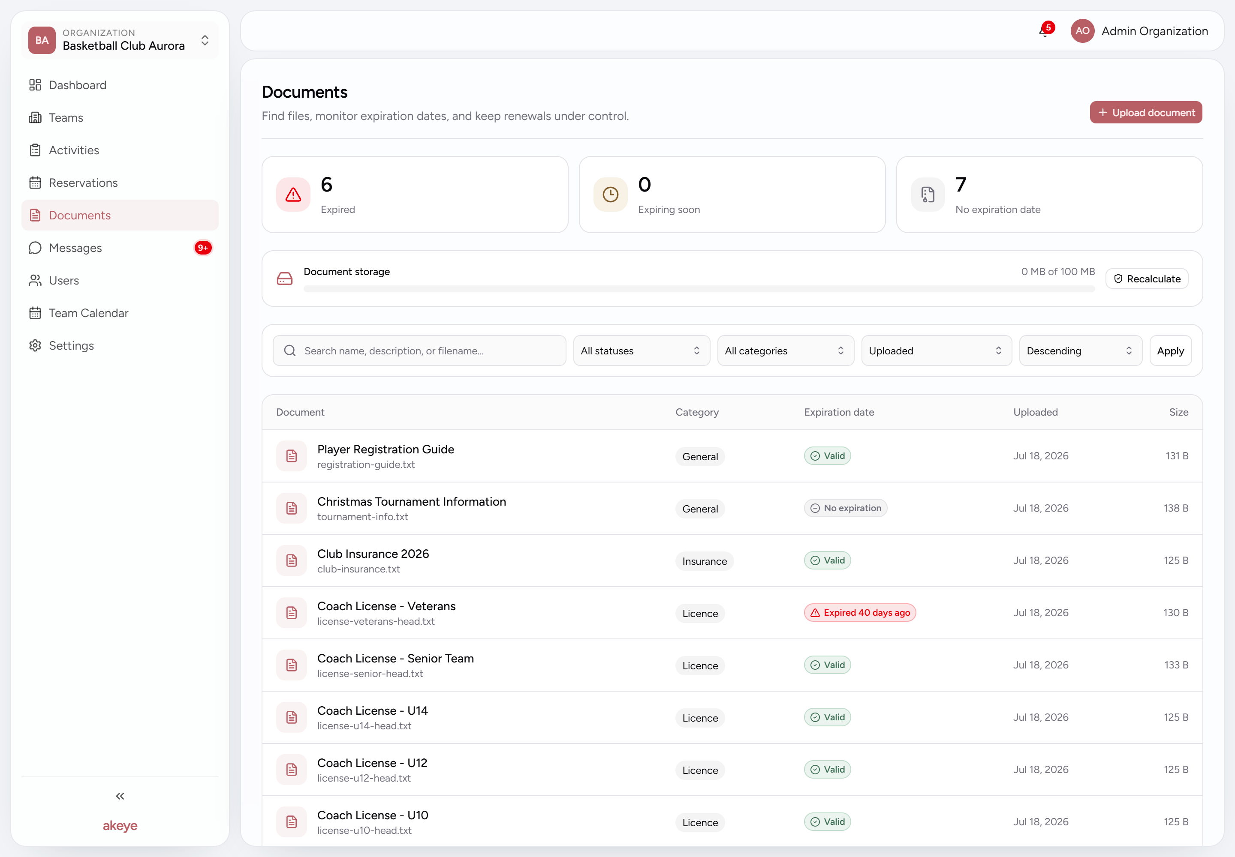Click the Uploaded column header
Viewport: 1235px width, 857px height.
pos(1035,412)
